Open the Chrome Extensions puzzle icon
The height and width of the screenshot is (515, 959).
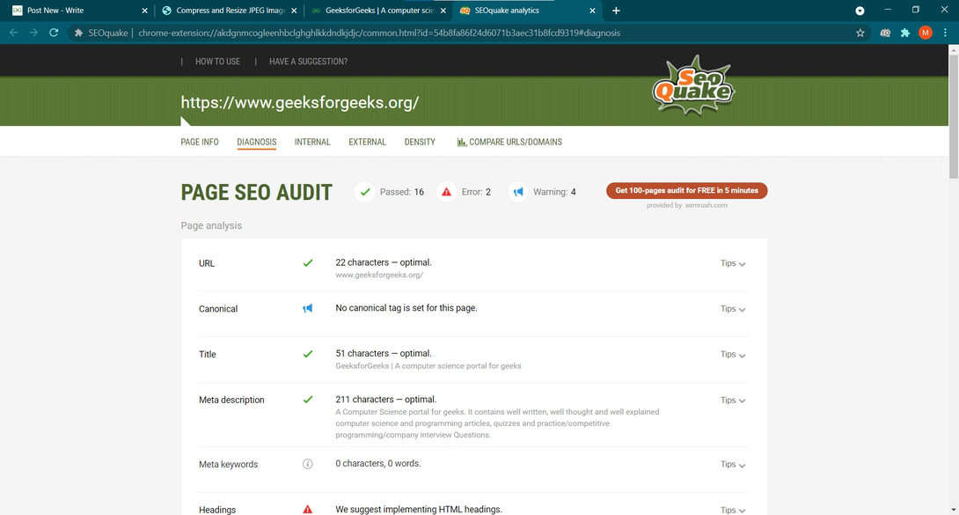tap(905, 33)
